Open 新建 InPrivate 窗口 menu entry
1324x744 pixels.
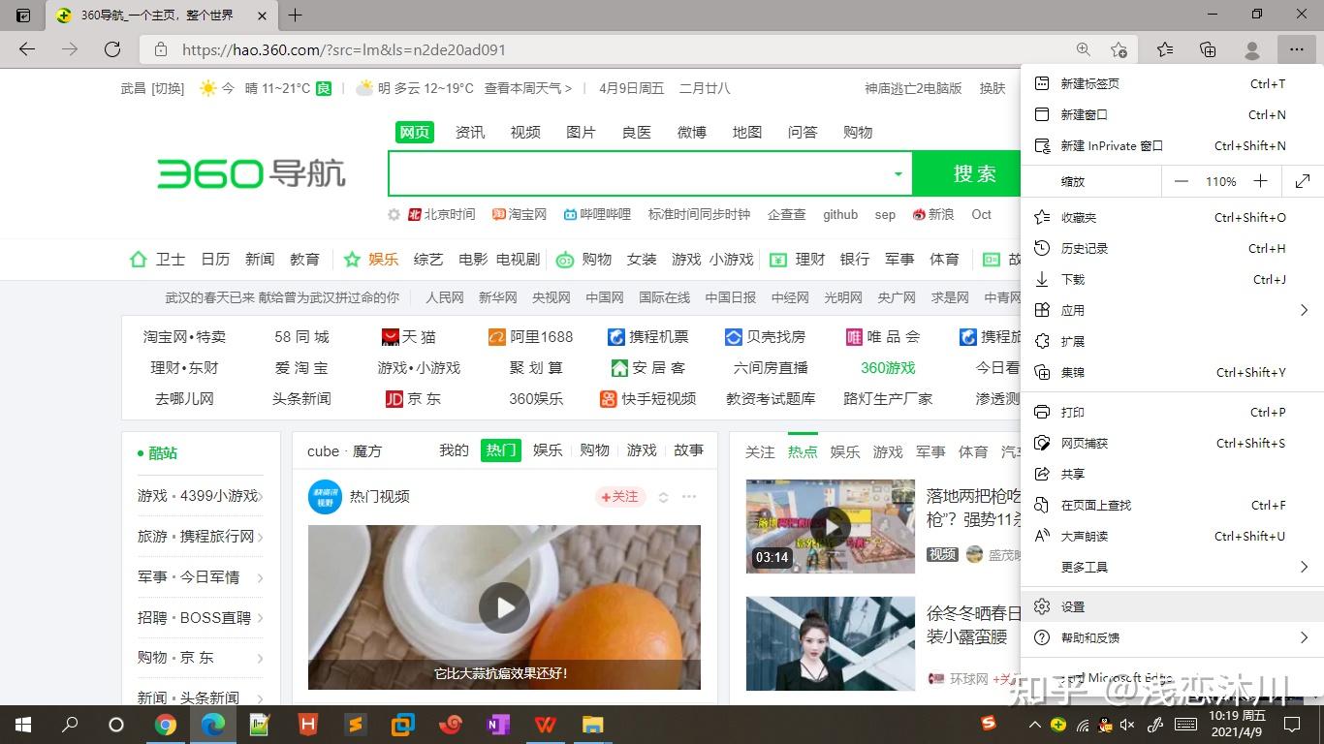tap(1173, 146)
